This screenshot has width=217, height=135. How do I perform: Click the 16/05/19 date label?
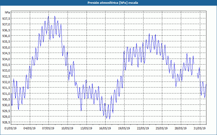click(105, 128)
